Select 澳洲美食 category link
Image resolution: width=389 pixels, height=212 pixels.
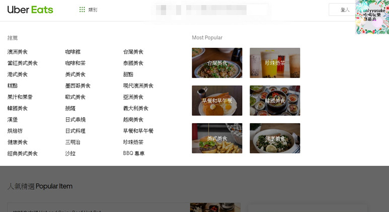pyautogui.click(x=18, y=52)
